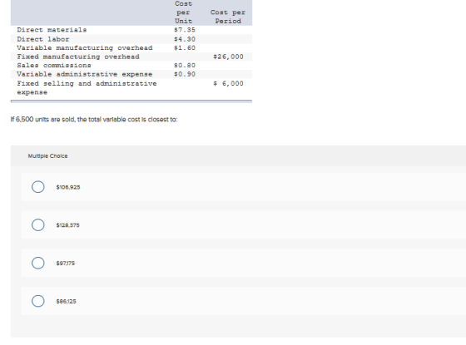This screenshot has width=466, height=345.
Task: Click the $128,375 answer text label
Action: coord(67,225)
